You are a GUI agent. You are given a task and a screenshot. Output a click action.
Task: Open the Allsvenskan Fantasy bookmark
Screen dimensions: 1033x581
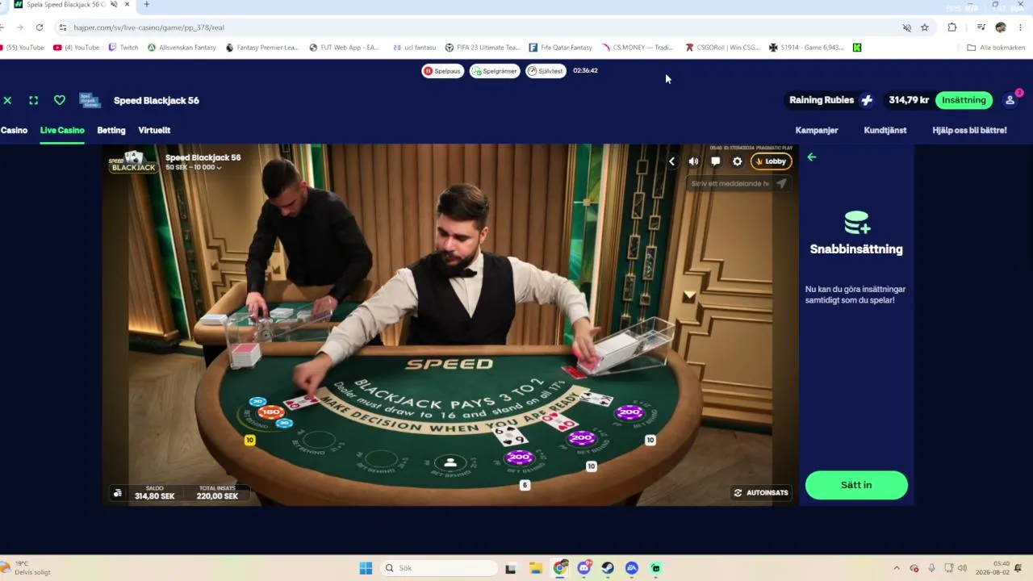tap(182, 48)
